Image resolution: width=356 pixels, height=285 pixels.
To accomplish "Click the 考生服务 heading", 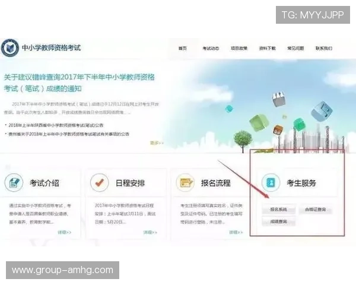I will [x=301, y=183].
